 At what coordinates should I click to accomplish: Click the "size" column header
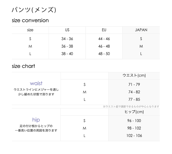point(30,30)
